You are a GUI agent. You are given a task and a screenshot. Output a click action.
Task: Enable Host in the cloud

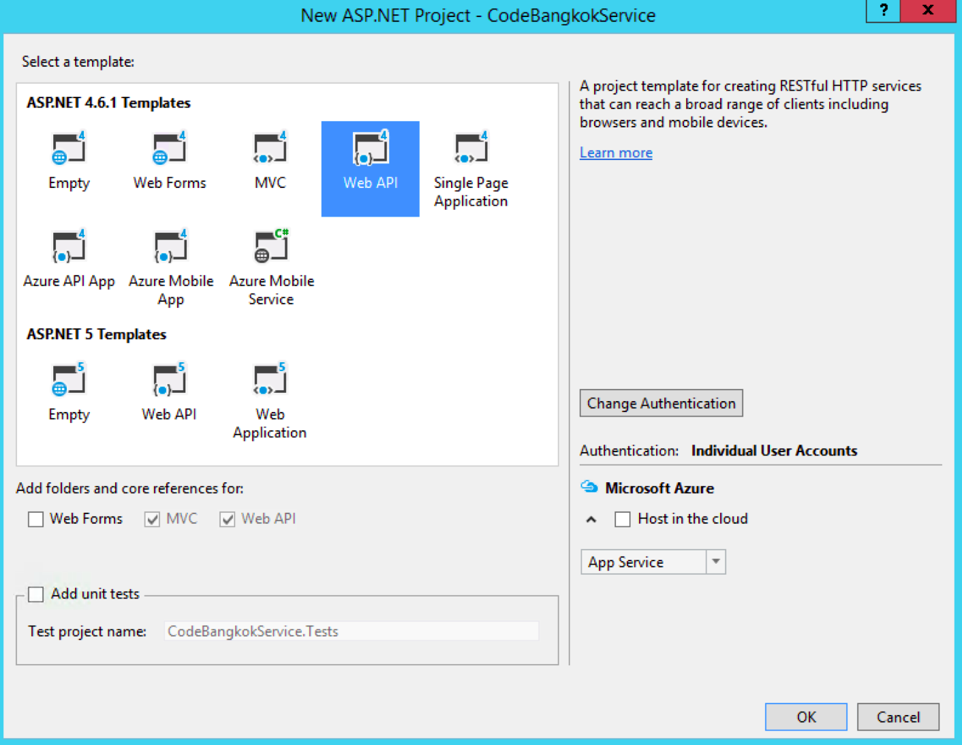[x=622, y=519]
